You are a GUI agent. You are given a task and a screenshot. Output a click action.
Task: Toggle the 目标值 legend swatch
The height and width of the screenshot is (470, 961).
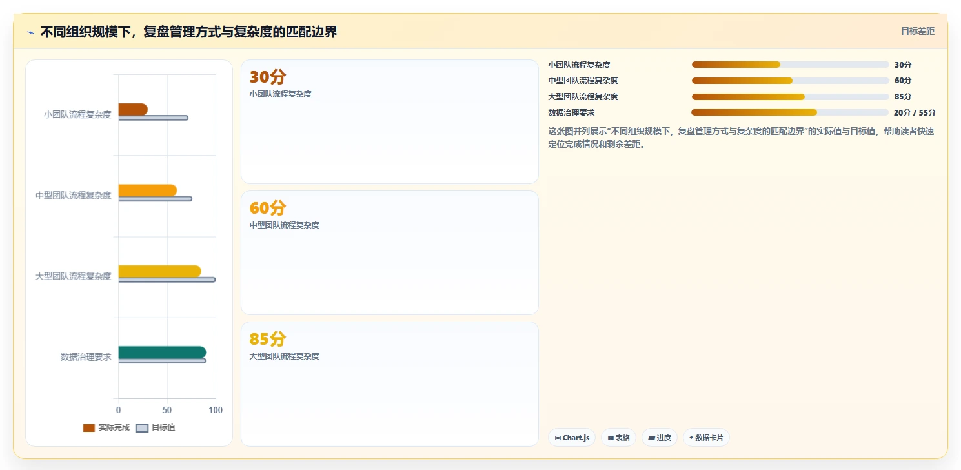click(x=142, y=427)
